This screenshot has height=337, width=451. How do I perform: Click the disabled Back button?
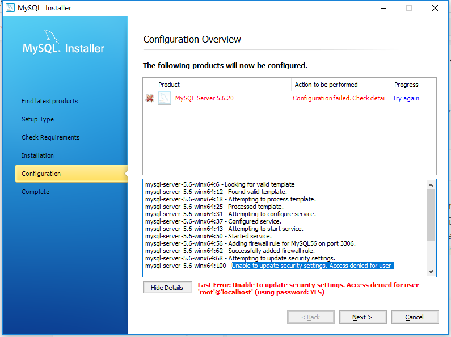pyautogui.click(x=311, y=317)
